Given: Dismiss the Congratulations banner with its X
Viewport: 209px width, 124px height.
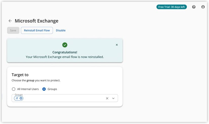Looking at the screenshot, I should (x=117, y=45).
